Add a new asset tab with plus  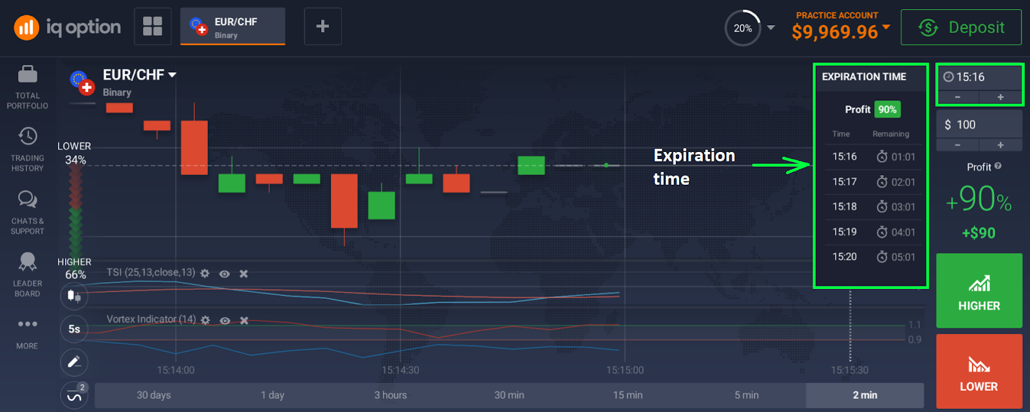323,26
